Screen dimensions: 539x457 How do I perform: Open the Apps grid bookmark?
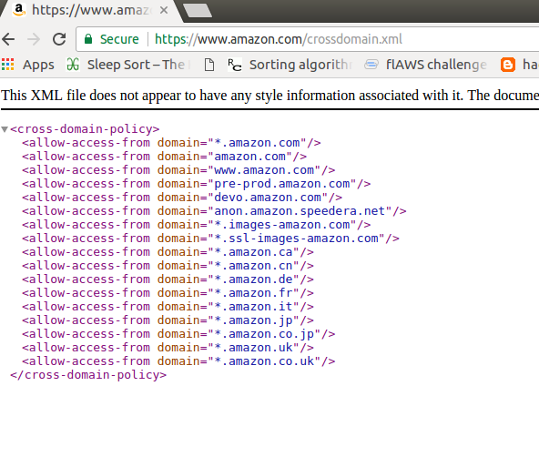(x=28, y=65)
